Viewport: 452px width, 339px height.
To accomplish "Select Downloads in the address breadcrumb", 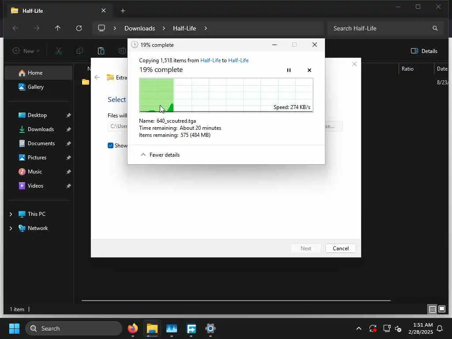I will point(139,28).
